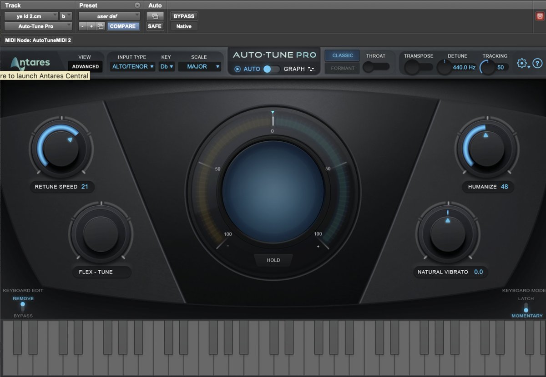Click the ADVANCED view button
The image size is (546, 377).
pos(86,66)
